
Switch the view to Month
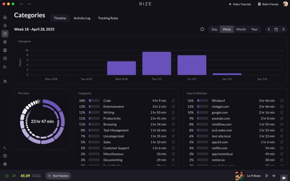click(x=241, y=29)
